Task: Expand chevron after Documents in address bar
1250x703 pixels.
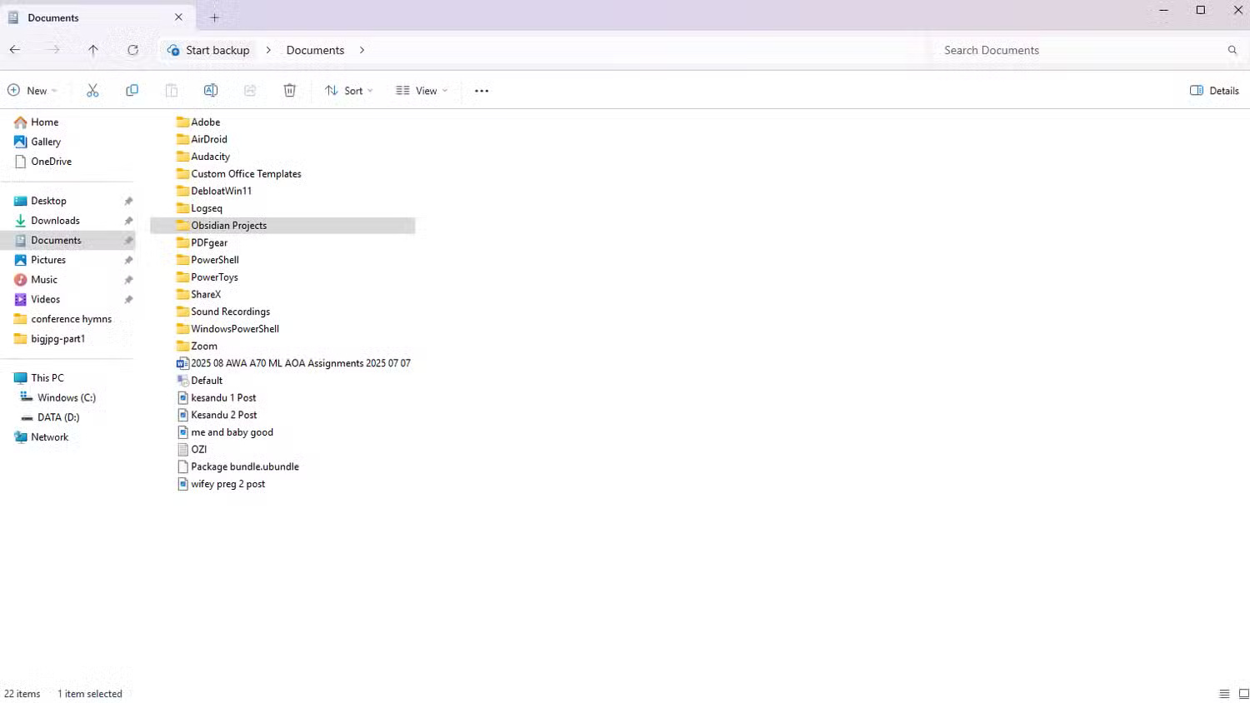Action: (x=362, y=50)
